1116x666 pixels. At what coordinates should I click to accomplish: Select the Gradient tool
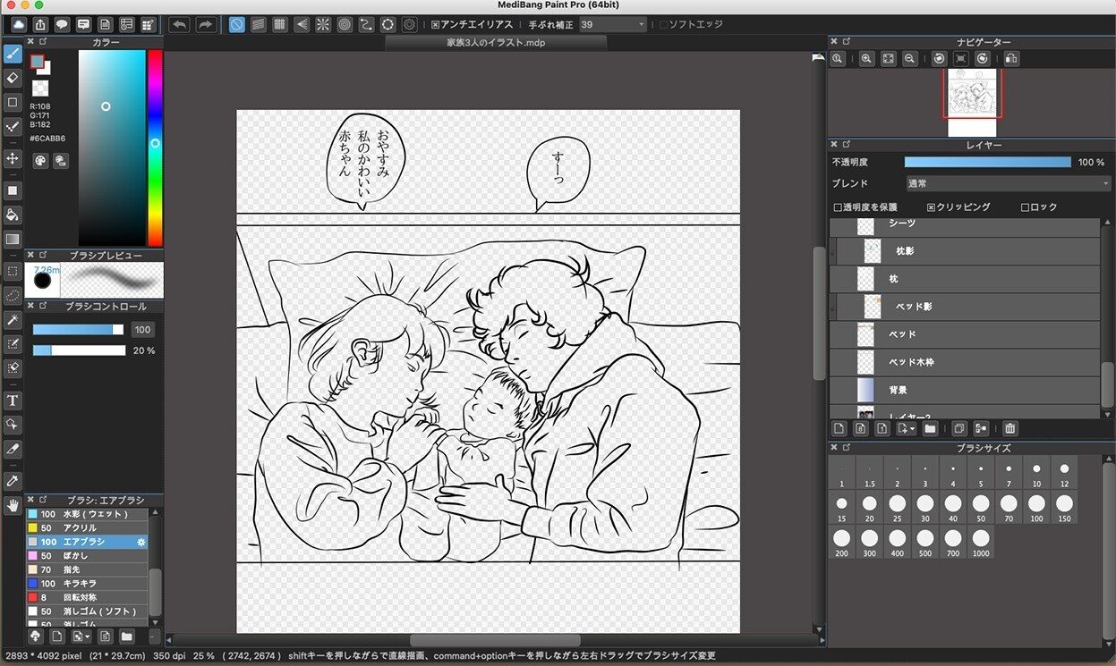pyautogui.click(x=13, y=239)
